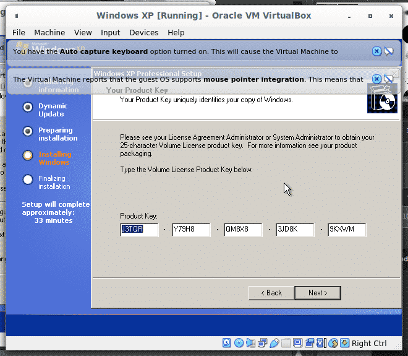Click the Setup product key disc icon
408x356 pixels.
coord(382,98)
